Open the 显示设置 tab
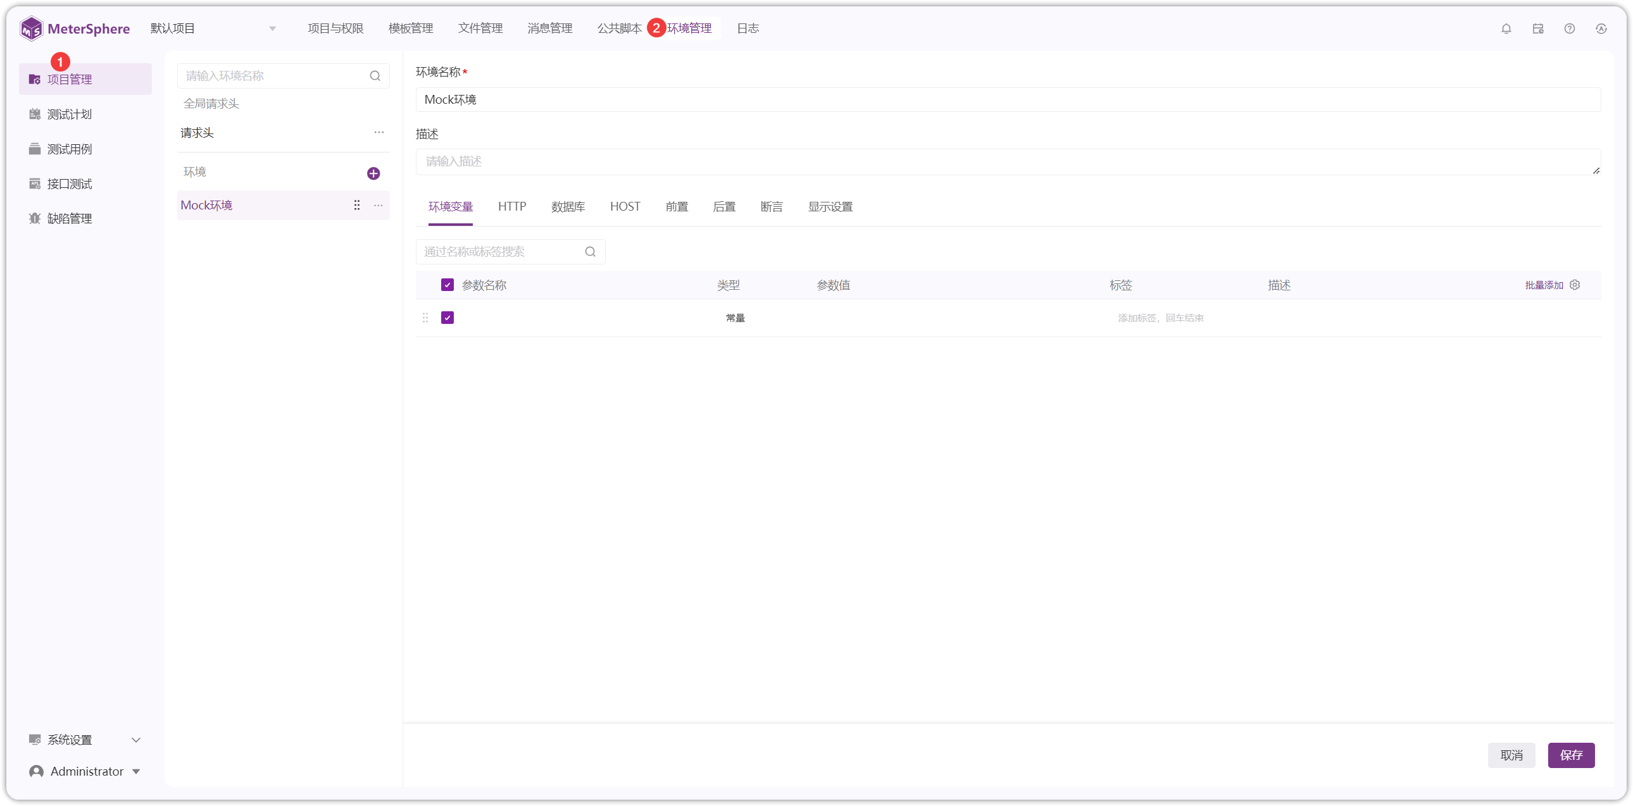1633x806 pixels. (x=830, y=207)
